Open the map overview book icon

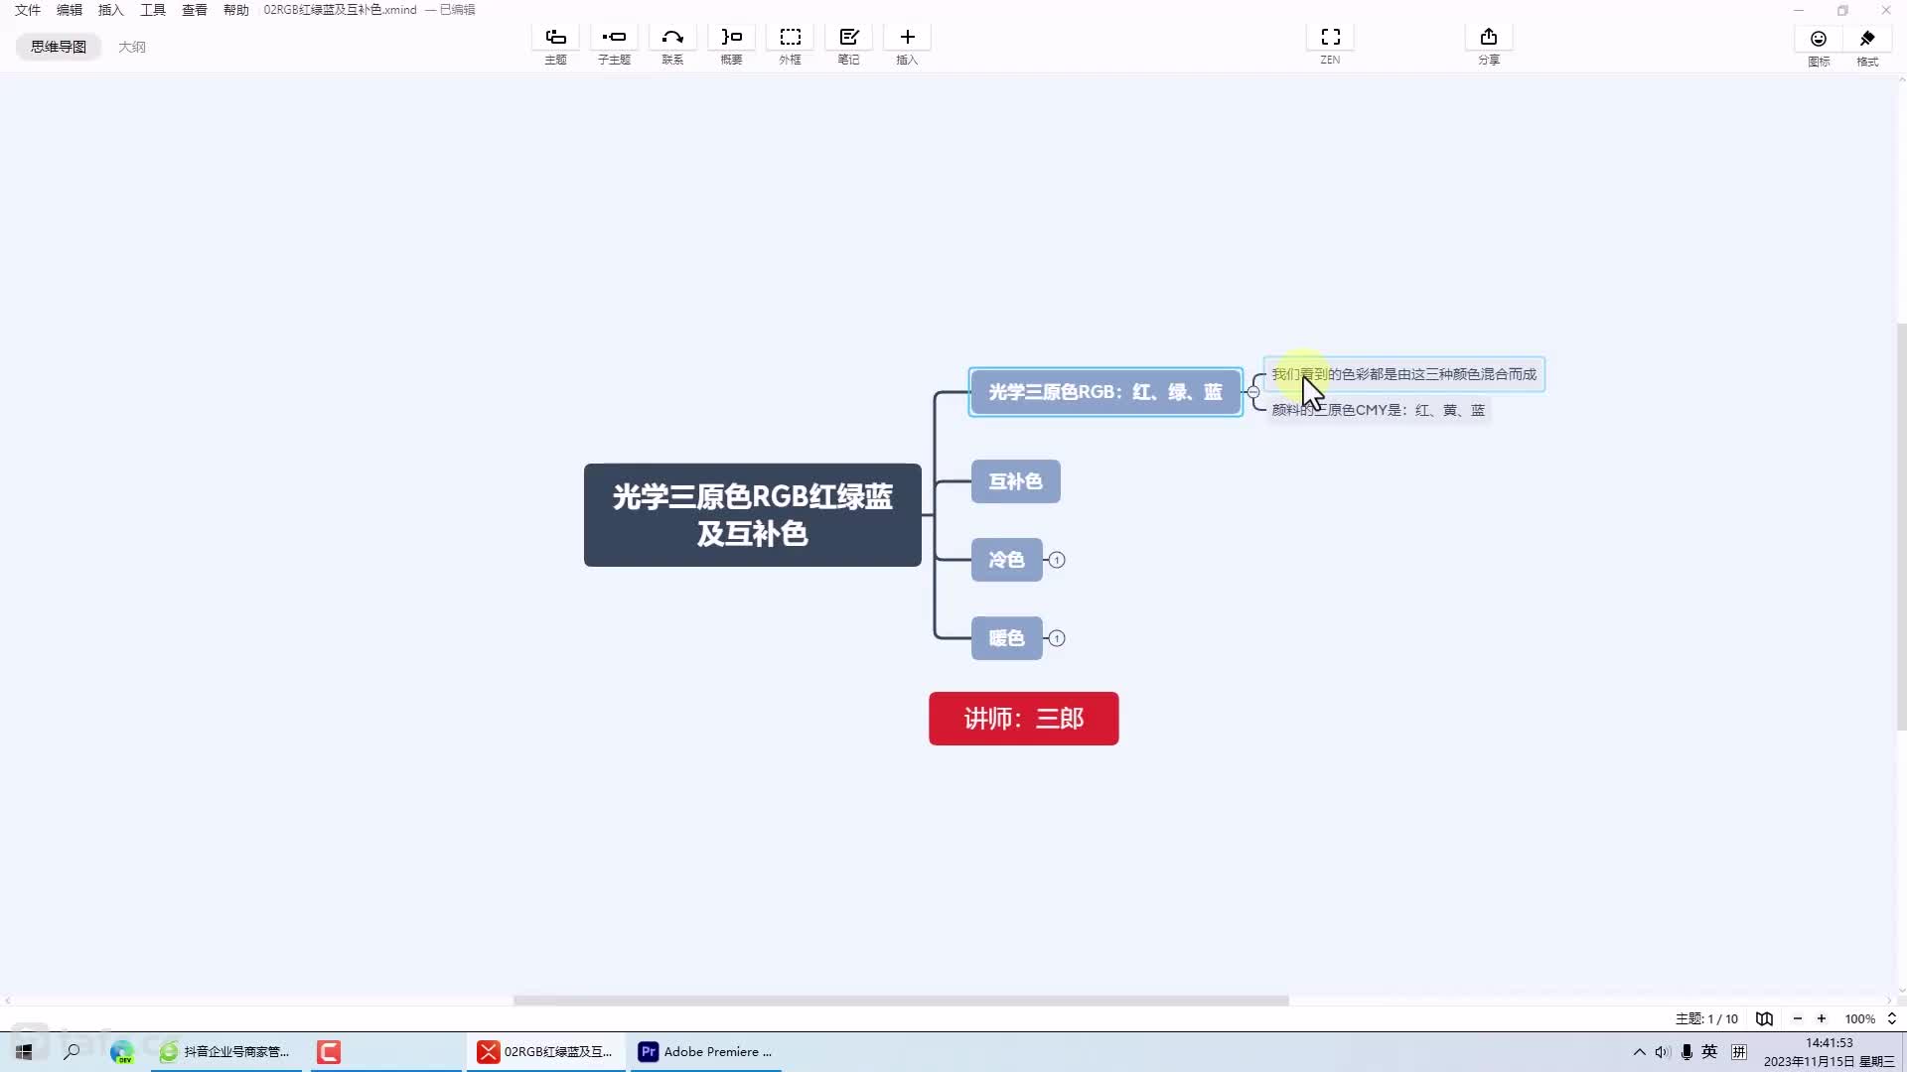[x=1764, y=1018]
